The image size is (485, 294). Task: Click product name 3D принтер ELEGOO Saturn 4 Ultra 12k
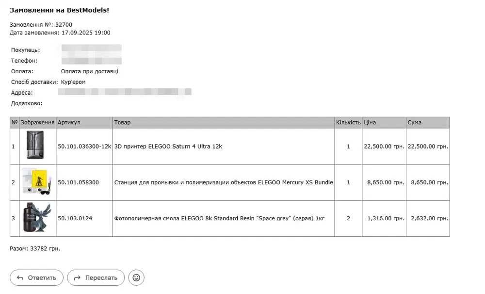(168, 146)
